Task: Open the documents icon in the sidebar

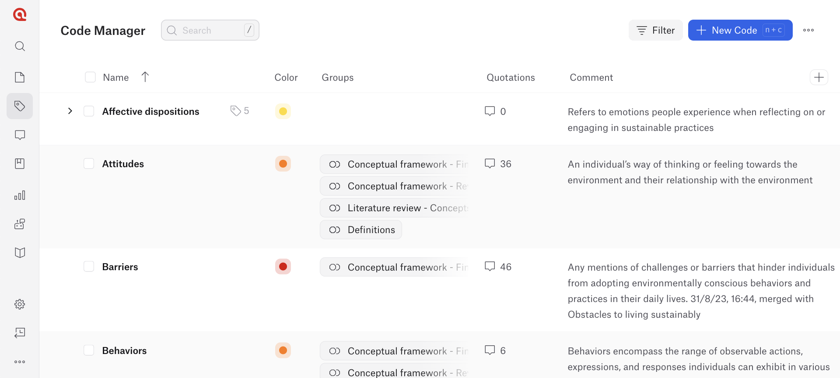Action: 20,77
